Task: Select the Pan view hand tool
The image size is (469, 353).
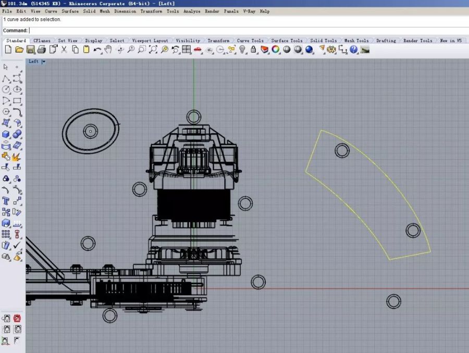Action: pos(108,49)
